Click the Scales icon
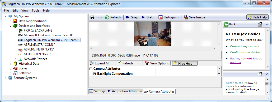 coord(15,68)
